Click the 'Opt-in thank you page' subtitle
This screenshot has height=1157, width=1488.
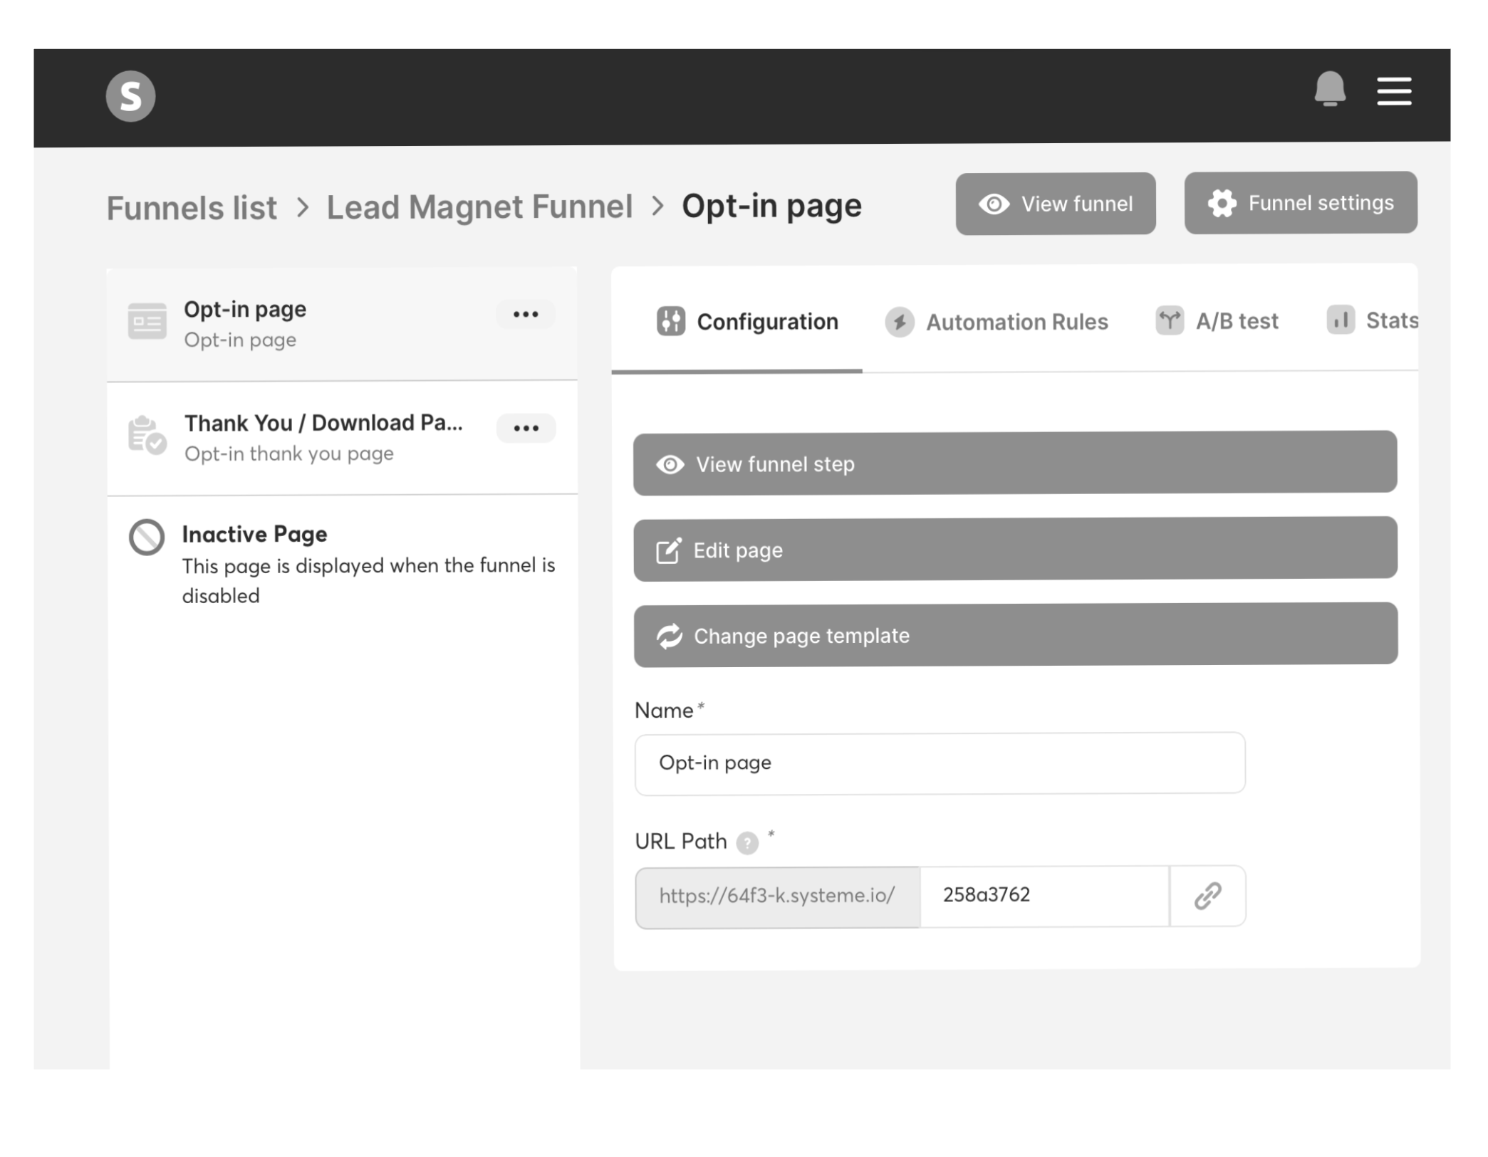288,454
